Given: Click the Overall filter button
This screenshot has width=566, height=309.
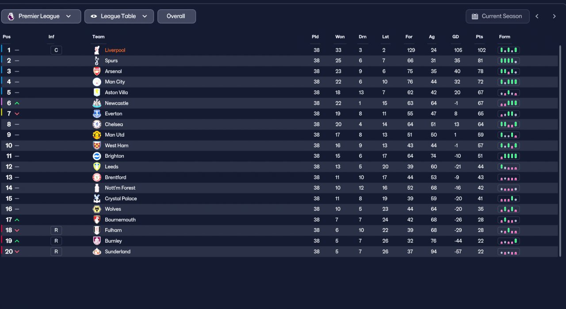Looking at the screenshot, I should click(x=176, y=16).
